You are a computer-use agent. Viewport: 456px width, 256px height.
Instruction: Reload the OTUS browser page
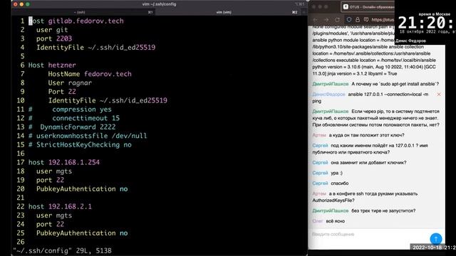[x=337, y=20]
